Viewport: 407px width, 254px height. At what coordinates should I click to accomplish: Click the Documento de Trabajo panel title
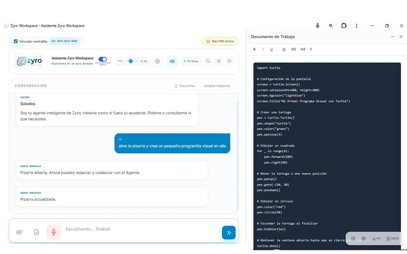[x=273, y=37]
